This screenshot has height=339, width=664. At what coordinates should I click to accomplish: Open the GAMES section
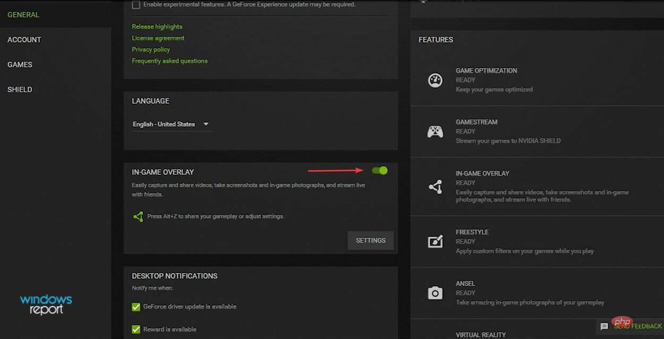click(x=20, y=64)
